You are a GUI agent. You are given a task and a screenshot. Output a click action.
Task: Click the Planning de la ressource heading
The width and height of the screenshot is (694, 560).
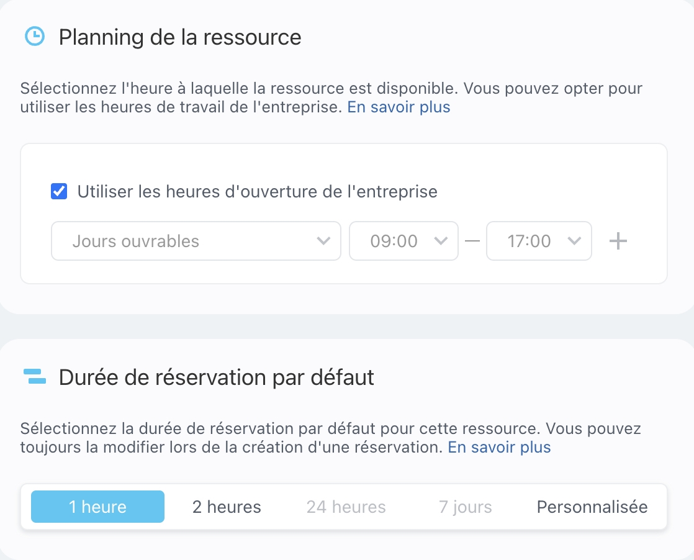tap(180, 37)
